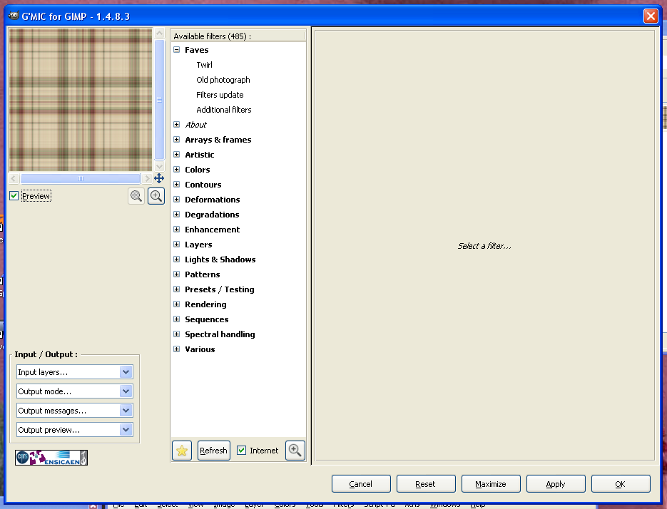Click the preview scroll right arrow
This screenshot has width=667, height=509.
coord(148,178)
